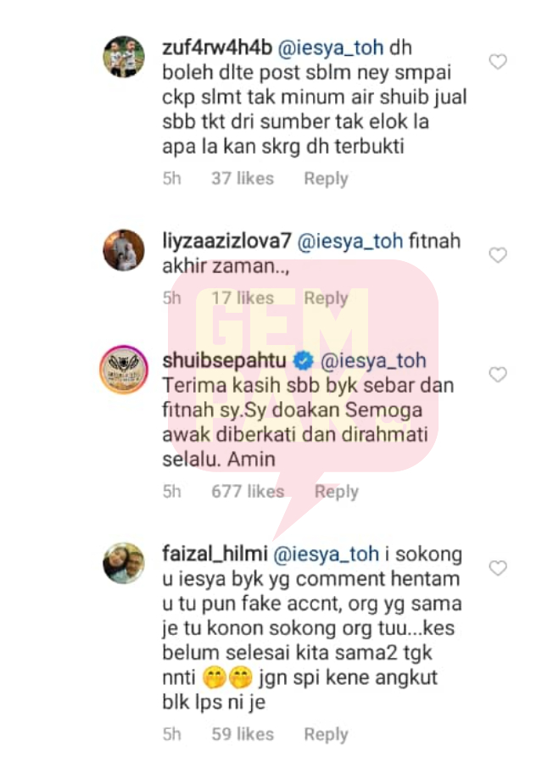Open @iesya_toh mention in shuibsepahtu's comment
Screen dimensions: 542x763
(373, 360)
